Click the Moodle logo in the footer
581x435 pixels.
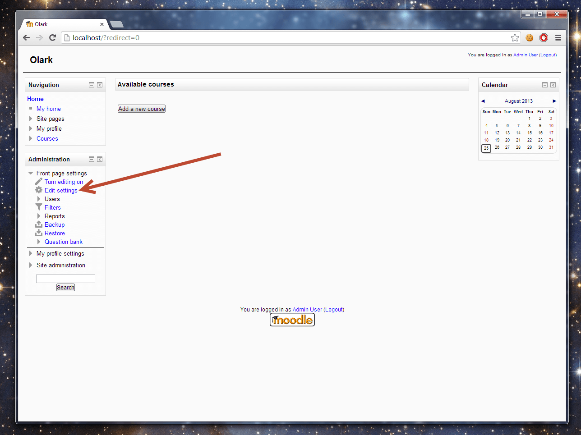click(x=292, y=320)
